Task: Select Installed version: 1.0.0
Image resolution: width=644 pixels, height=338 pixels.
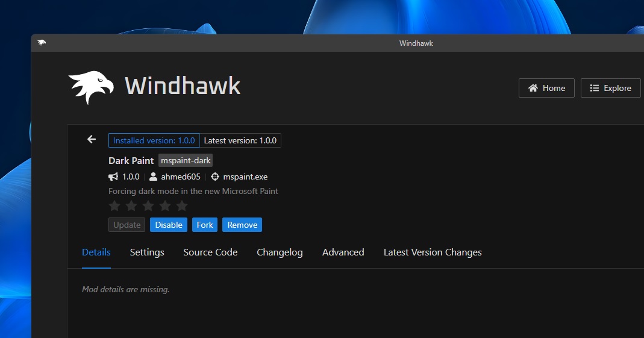Action: [x=154, y=140]
